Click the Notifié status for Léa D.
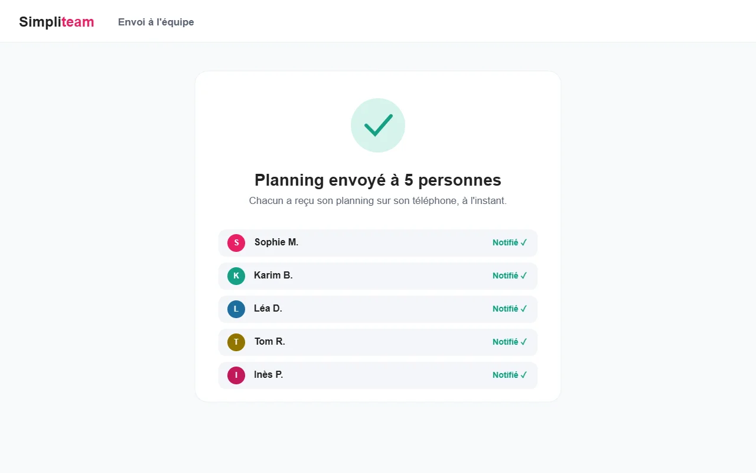The width and height of the screenshot is (756, 473). [510, 309]
